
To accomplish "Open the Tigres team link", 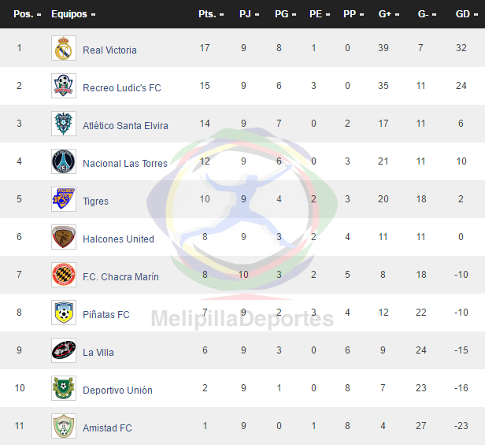I will tap(95, 201).
